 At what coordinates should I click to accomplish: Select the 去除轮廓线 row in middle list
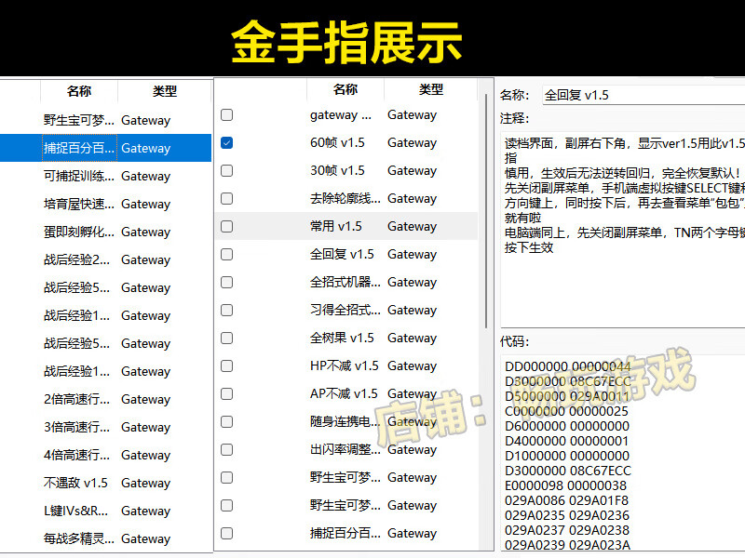(345, 199)
